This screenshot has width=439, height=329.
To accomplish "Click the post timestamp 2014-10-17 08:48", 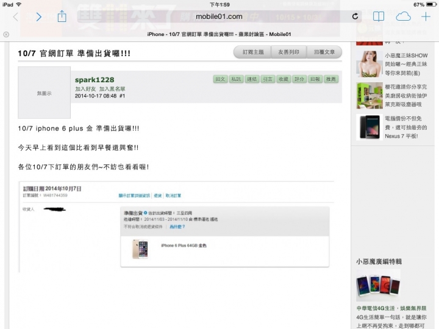I will click(x=96, y=96).
